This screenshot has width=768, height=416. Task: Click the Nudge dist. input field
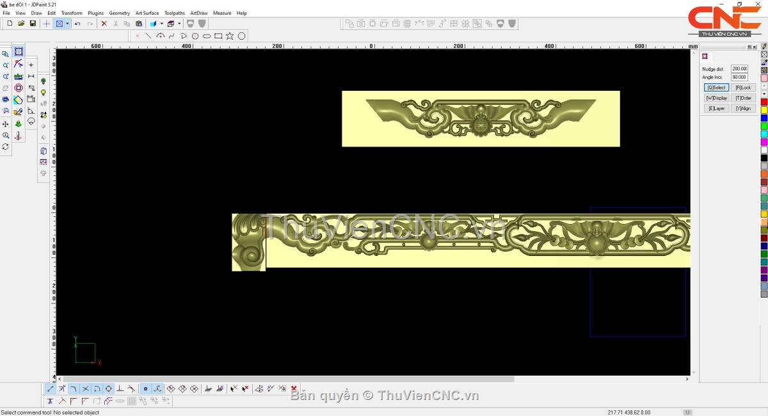tap(739, 68)
